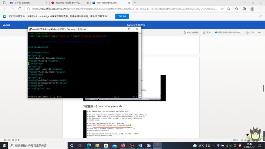Select the hadoop安装教程.docx browser tab

[111, 3]
